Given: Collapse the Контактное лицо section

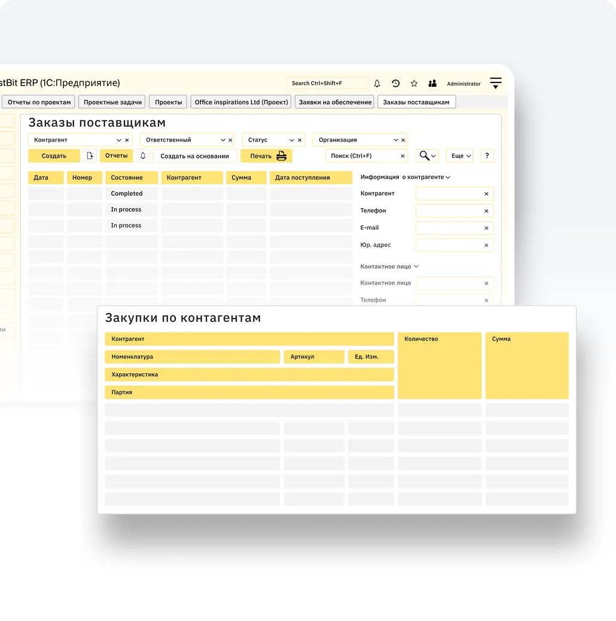Looking at the screenshot, I should (416, 267).
